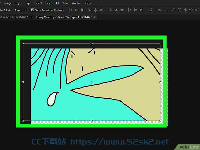Click the transform center reference point

(x=91, y=82)
